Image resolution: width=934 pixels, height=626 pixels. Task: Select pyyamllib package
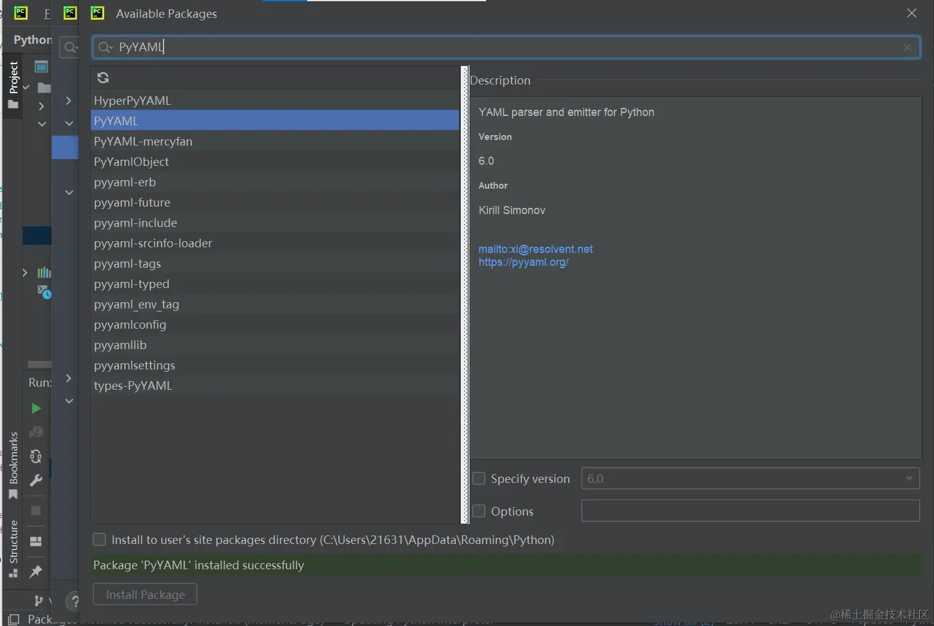pos(275,345)
